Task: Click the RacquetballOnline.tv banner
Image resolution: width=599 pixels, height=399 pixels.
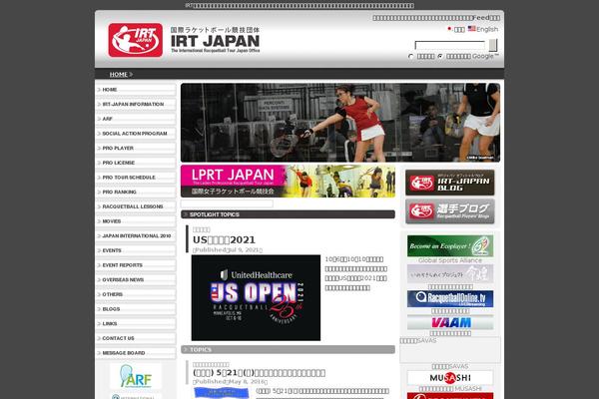Action: tap(450, 299)
